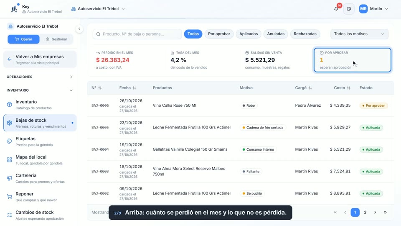Image resolution: width=401 pixels, height=226 pixels.
Task: Open Mapa del local in the sidebar
Action: click(40, 160)
